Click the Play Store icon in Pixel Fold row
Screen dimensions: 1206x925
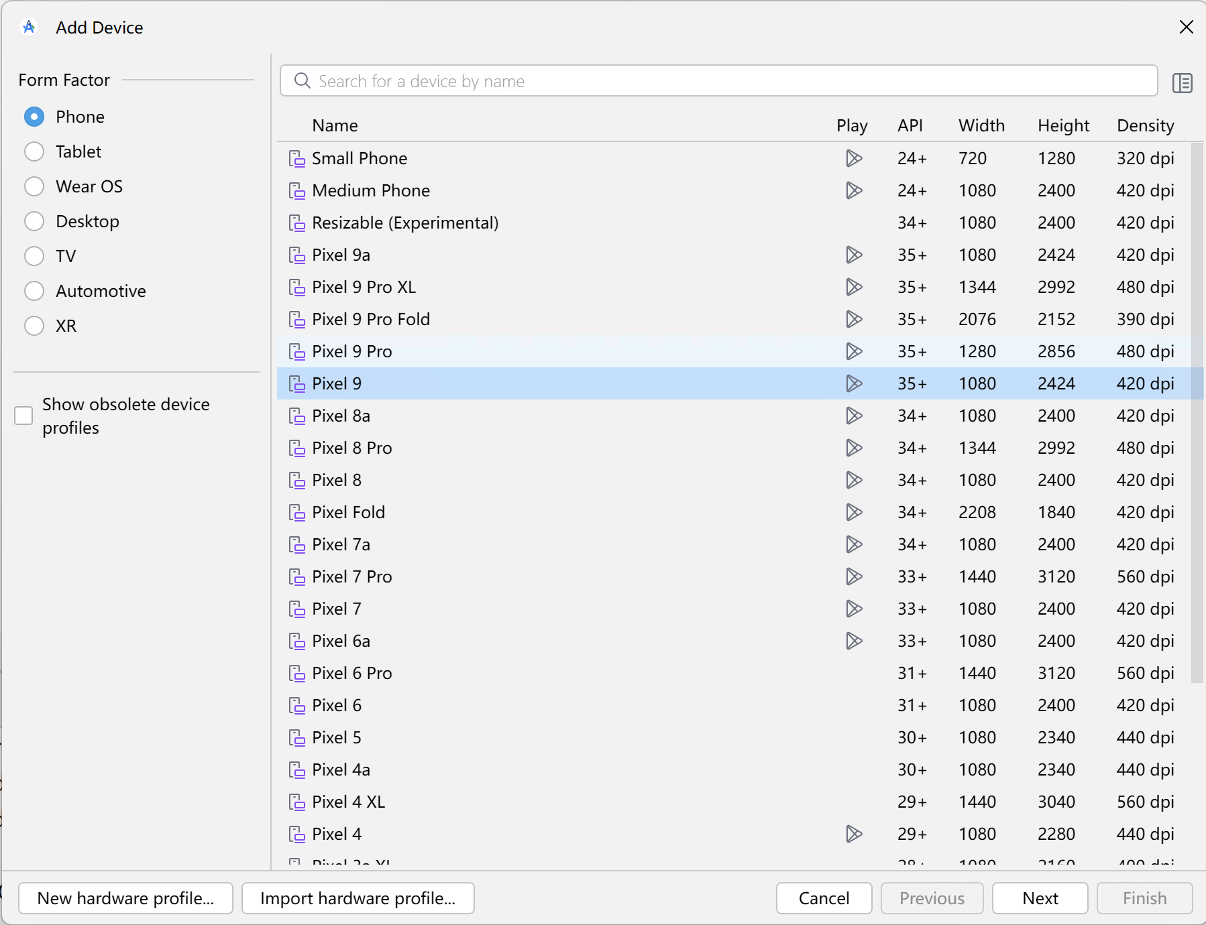[854, 512]
